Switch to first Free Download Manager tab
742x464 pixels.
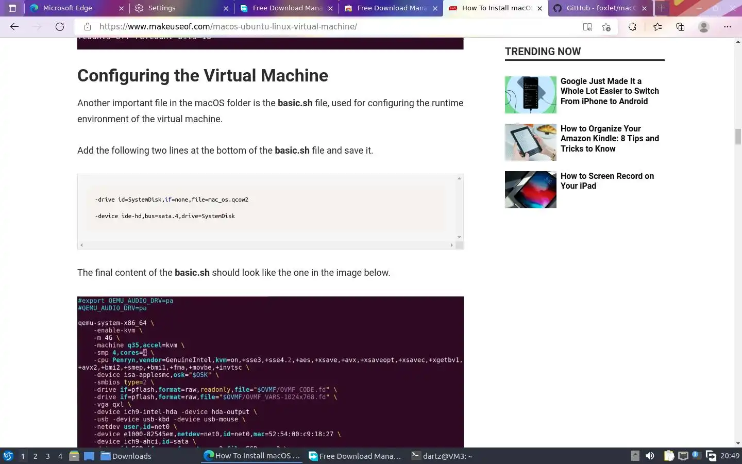click(x=286, y=8)
